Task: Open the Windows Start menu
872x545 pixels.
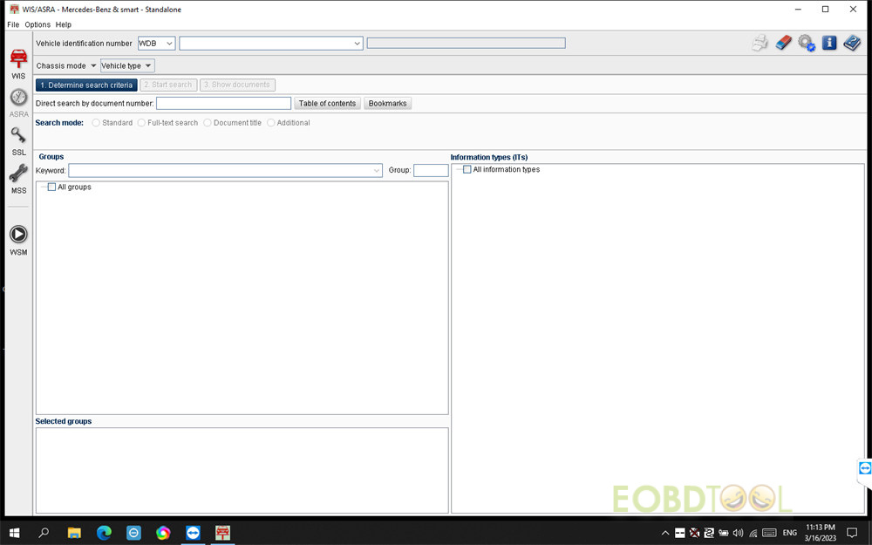Action: click(15, 533)
